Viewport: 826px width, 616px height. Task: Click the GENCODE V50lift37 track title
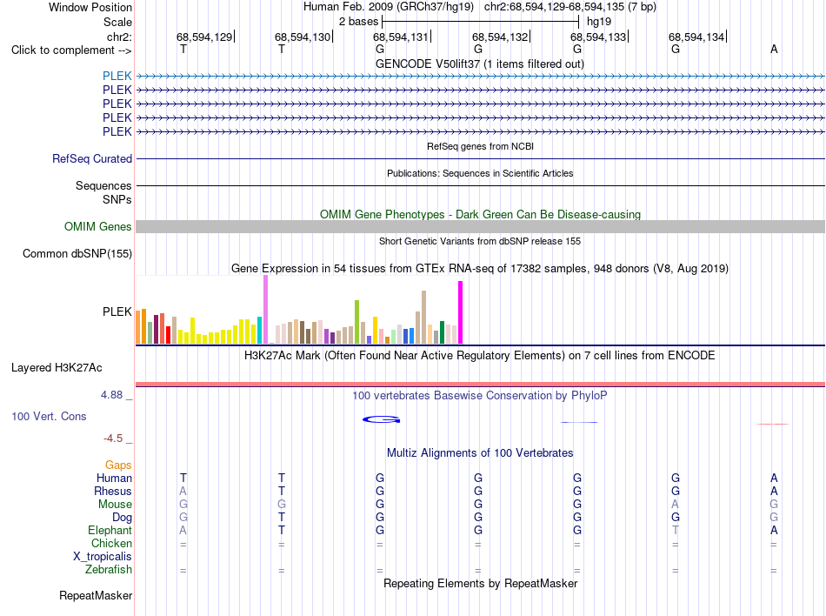coord(480,64)
